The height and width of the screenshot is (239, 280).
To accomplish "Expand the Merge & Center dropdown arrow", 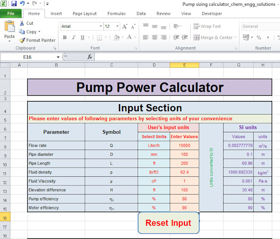I will (x=235, y=37).
